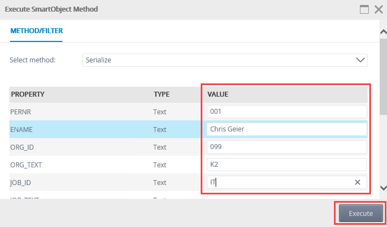Click the scroll down arrow icon

pos(383,188)
